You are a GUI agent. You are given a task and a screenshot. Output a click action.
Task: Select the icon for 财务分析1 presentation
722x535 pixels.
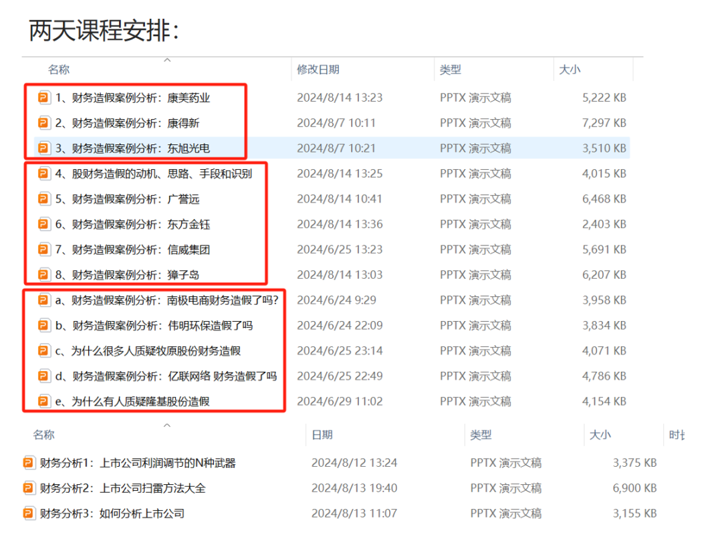[x=29, y=463]
